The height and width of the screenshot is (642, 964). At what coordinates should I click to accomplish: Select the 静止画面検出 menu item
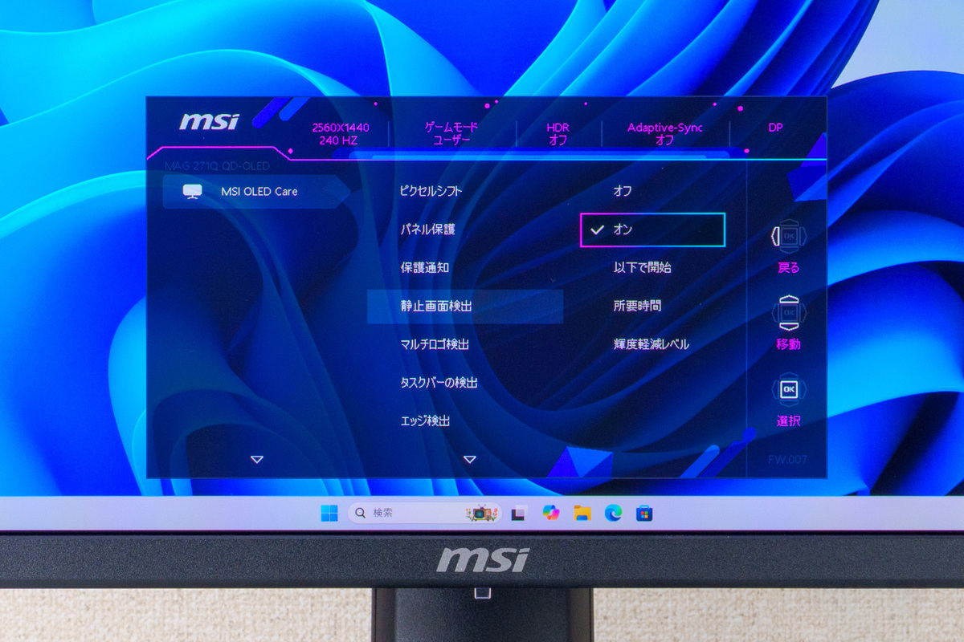tap(465, 307)
